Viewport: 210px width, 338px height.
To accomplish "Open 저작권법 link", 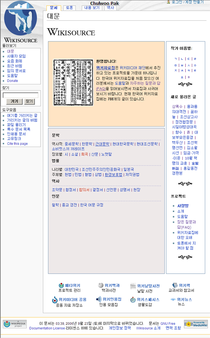I will point(132,175).
